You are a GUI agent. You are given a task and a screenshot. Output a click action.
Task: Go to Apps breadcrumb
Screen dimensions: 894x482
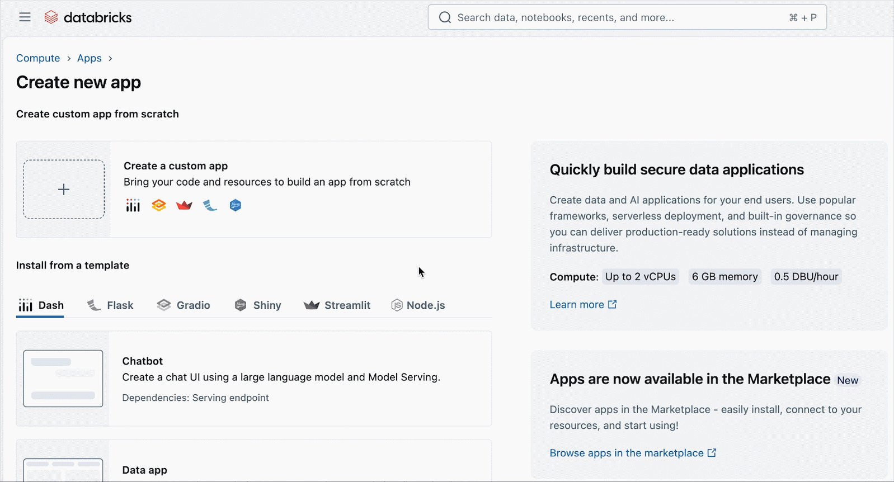pos(90,58)
